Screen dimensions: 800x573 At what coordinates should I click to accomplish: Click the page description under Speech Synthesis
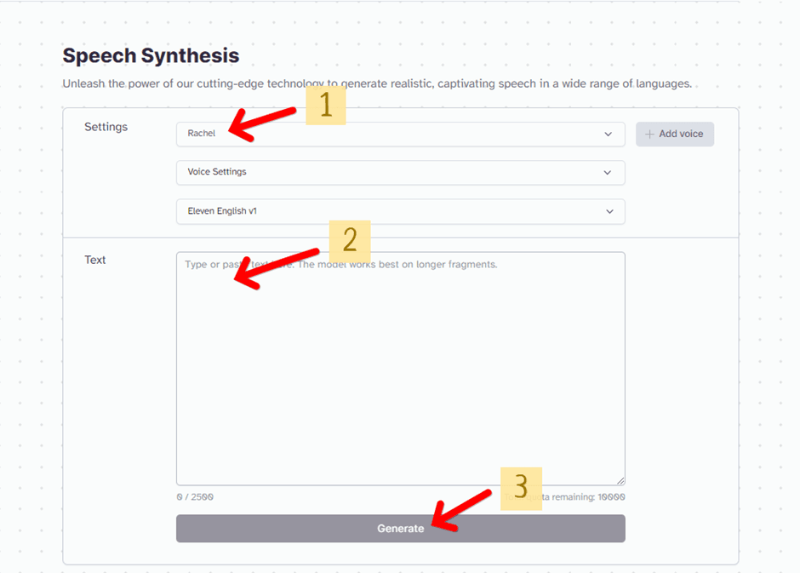click(x=376, y=84)
